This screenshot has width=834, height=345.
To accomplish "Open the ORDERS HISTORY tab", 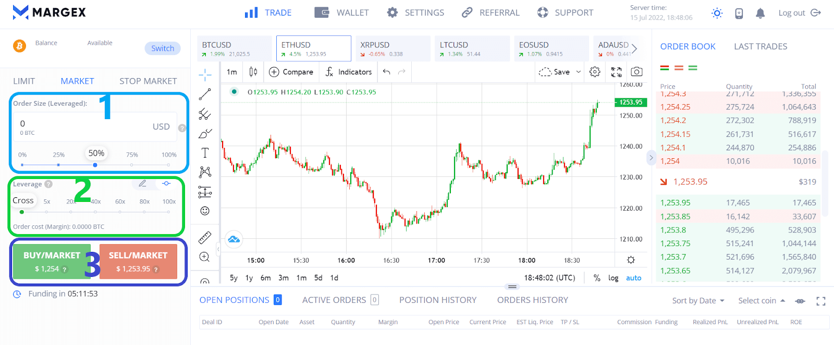I will coord(533,300).
